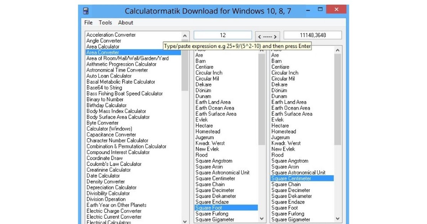Open Compound Interest Calculator
Image resolution: width=427 pixels, height=224 pixels.
[x=118, y=152]
